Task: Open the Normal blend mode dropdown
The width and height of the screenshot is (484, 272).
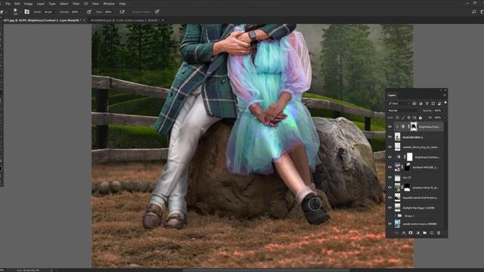Action: pos(404,110)
